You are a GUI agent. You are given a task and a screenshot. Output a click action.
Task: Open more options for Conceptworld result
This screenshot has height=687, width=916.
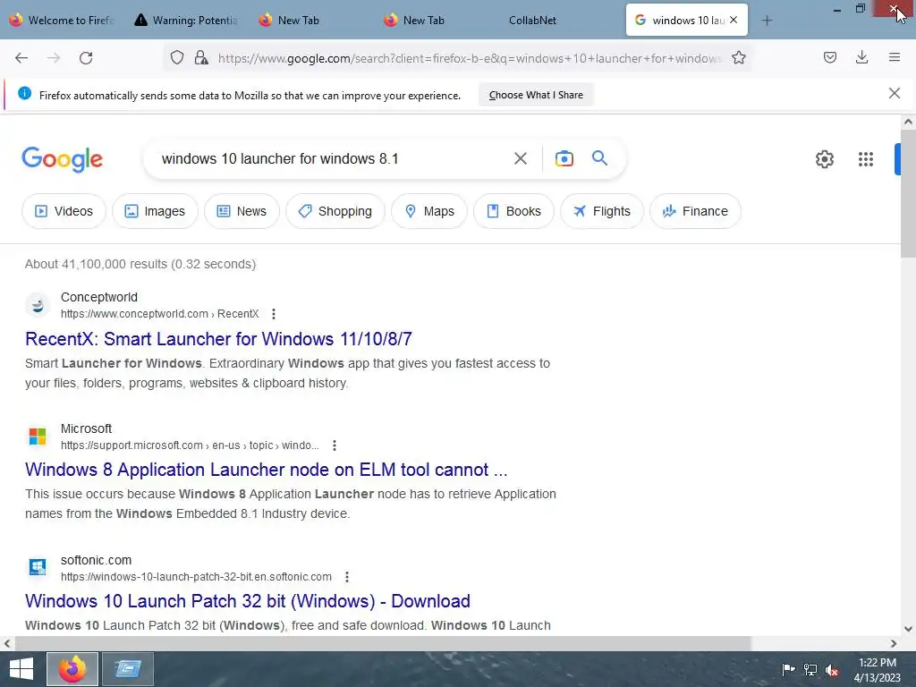[274, 314]
